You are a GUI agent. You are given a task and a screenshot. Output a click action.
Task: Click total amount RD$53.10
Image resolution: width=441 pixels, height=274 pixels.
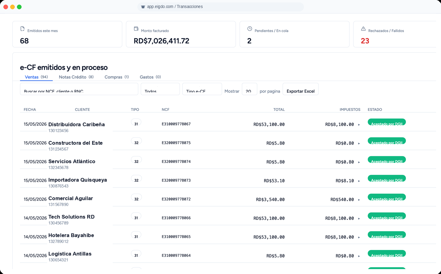pos(274,181)
